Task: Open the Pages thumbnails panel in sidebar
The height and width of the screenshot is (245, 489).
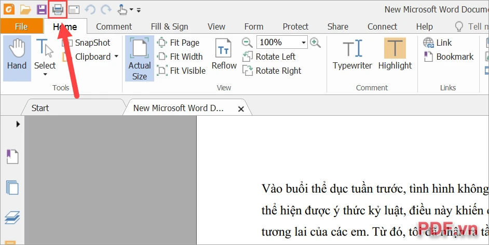Action: 12,188
